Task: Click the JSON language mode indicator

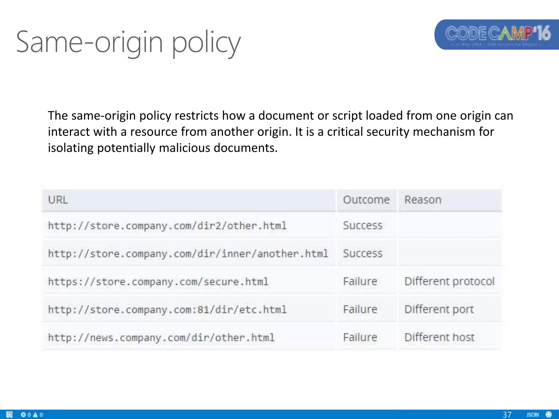Action: [x=533, y=415]
